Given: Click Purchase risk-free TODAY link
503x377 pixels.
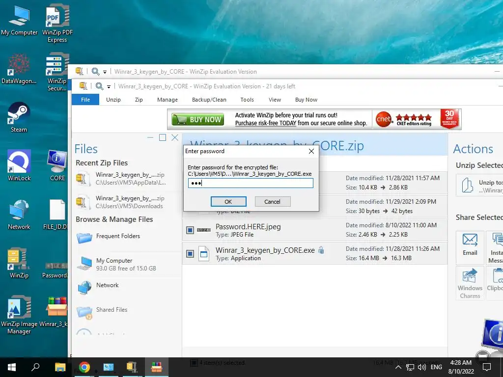Looking at the screenshot, I should pos(266,123).
